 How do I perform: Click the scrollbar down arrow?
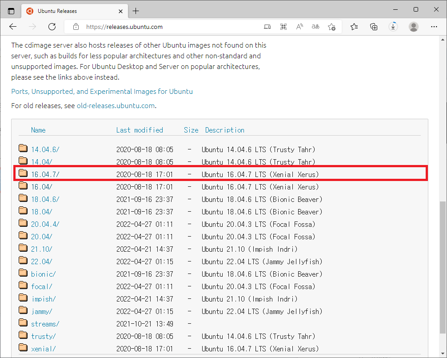443,354
